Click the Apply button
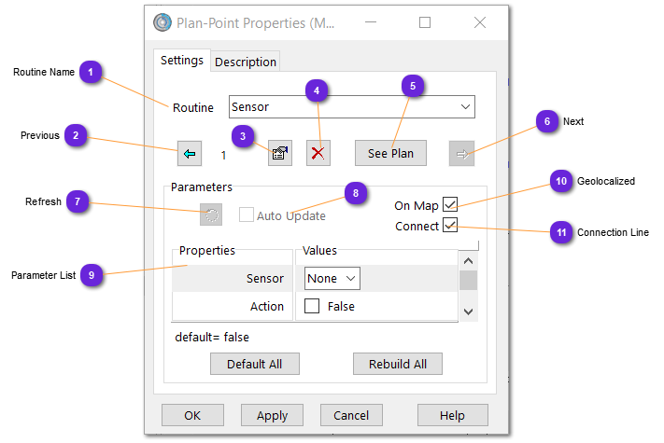The image size is (664, 443). [x=272, y=415]
